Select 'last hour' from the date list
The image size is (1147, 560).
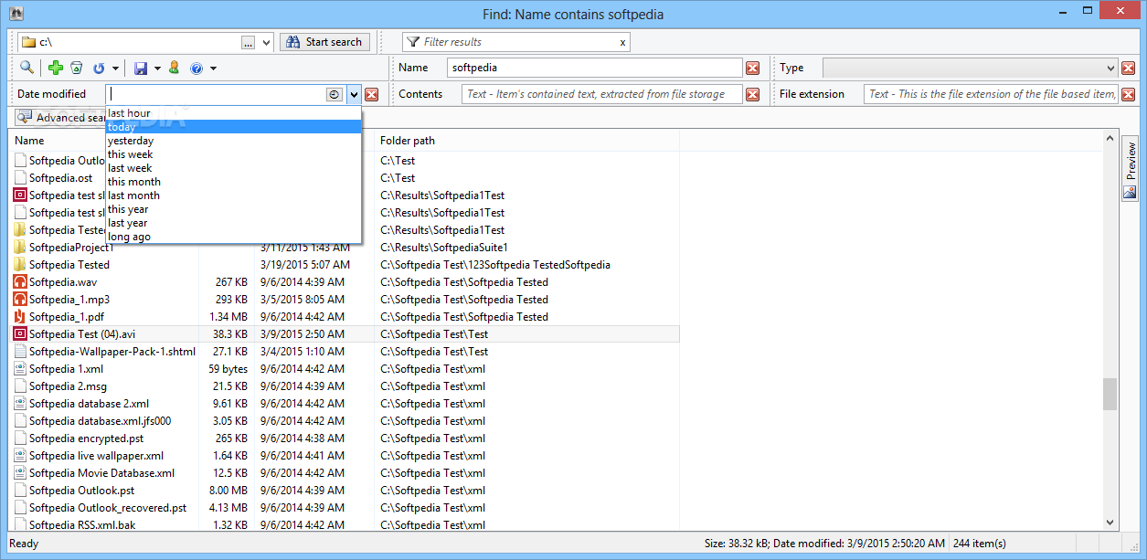pyautogui.click(x=233, y=113)
